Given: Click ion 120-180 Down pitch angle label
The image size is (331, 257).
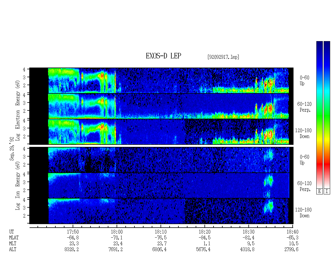Looking at the screenshot, I should click(x=303, y=213).
